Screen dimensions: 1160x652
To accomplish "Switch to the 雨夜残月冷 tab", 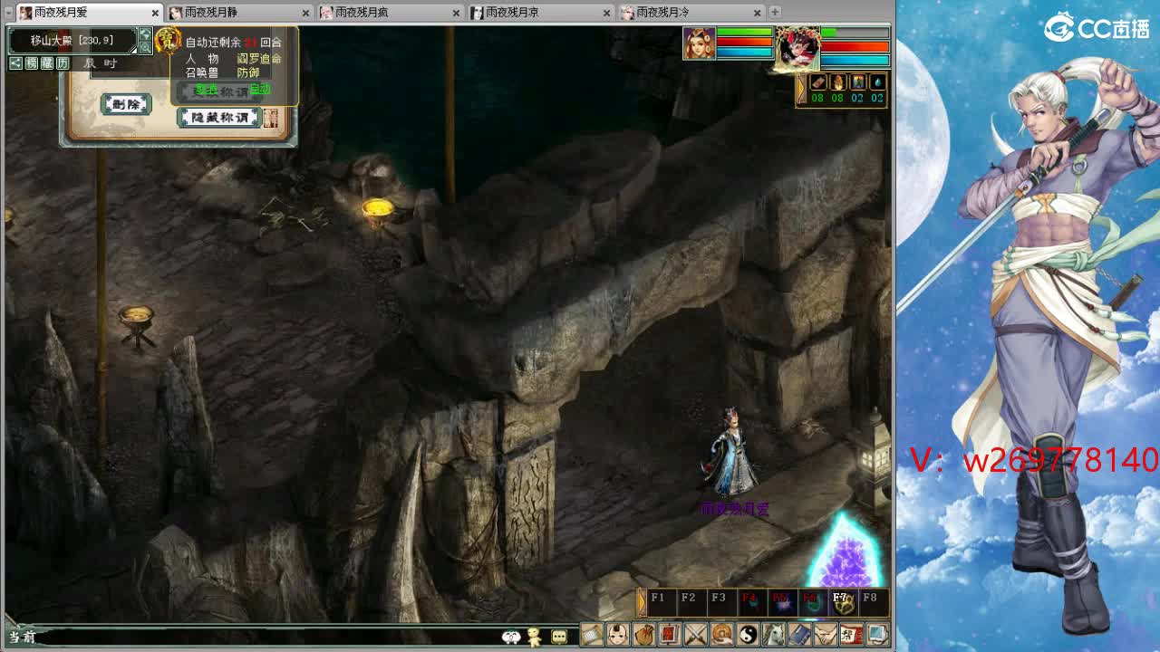I will click(x=691, y=12).
